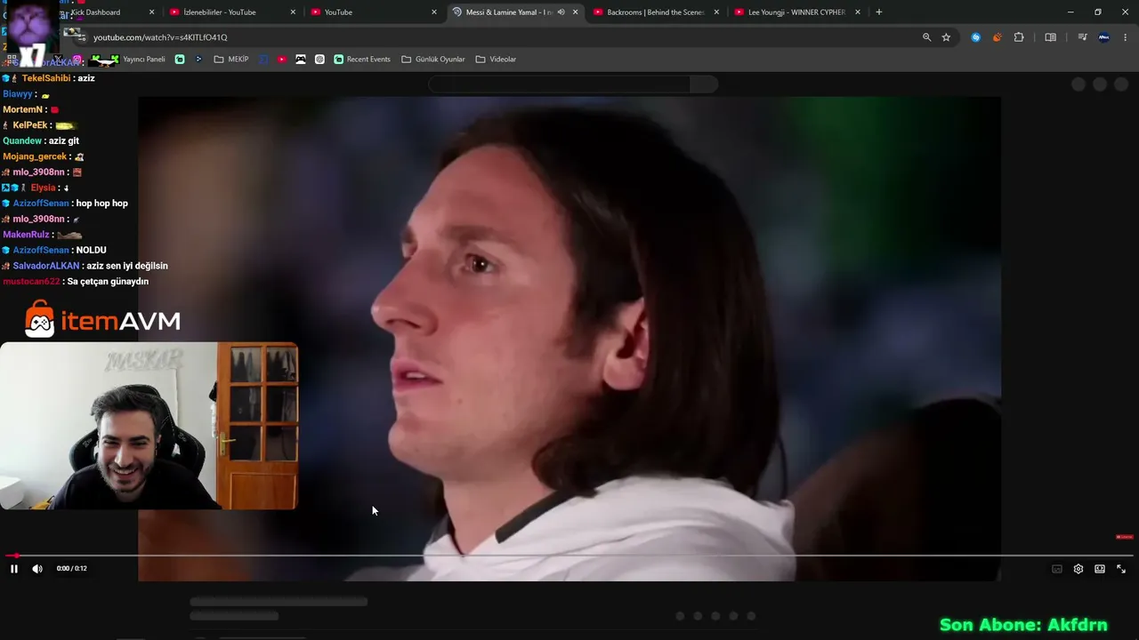Screen dimensions: 1139x640
Task: Mute the video with the speaker icon
Action: (x=37, y=569)
